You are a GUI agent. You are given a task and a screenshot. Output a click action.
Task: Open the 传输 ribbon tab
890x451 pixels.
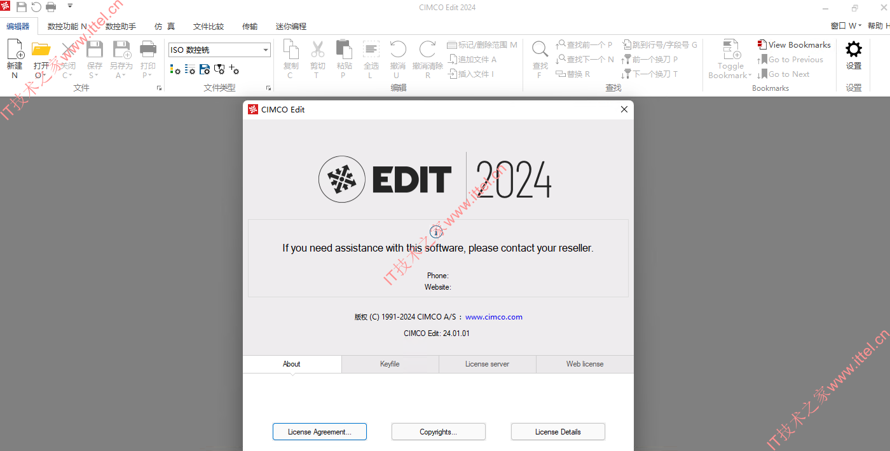pyautogui.click(x=250, y=27)
